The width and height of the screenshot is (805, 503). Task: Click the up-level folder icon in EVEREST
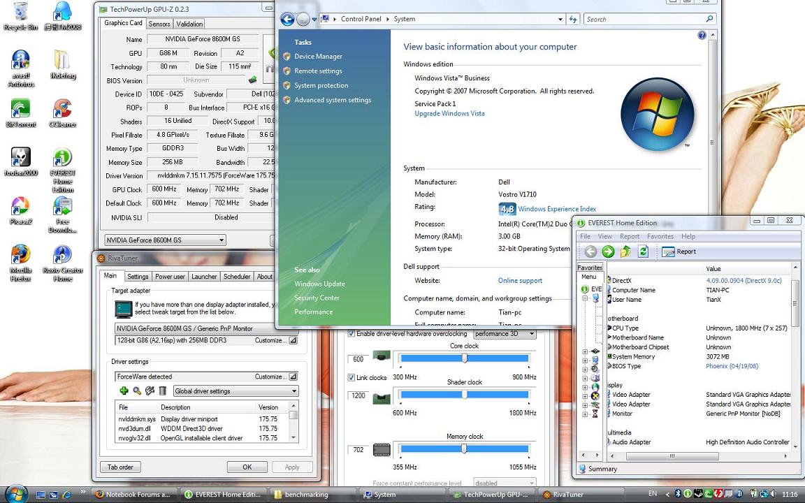(x=625, y=251)
